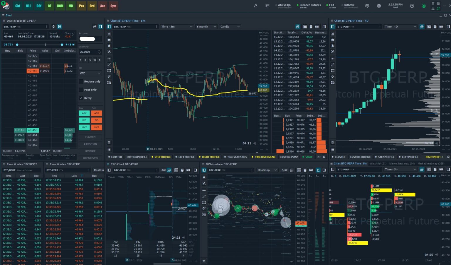
Task: Click the Binance Futures connection status
Action: click(309, 6)
